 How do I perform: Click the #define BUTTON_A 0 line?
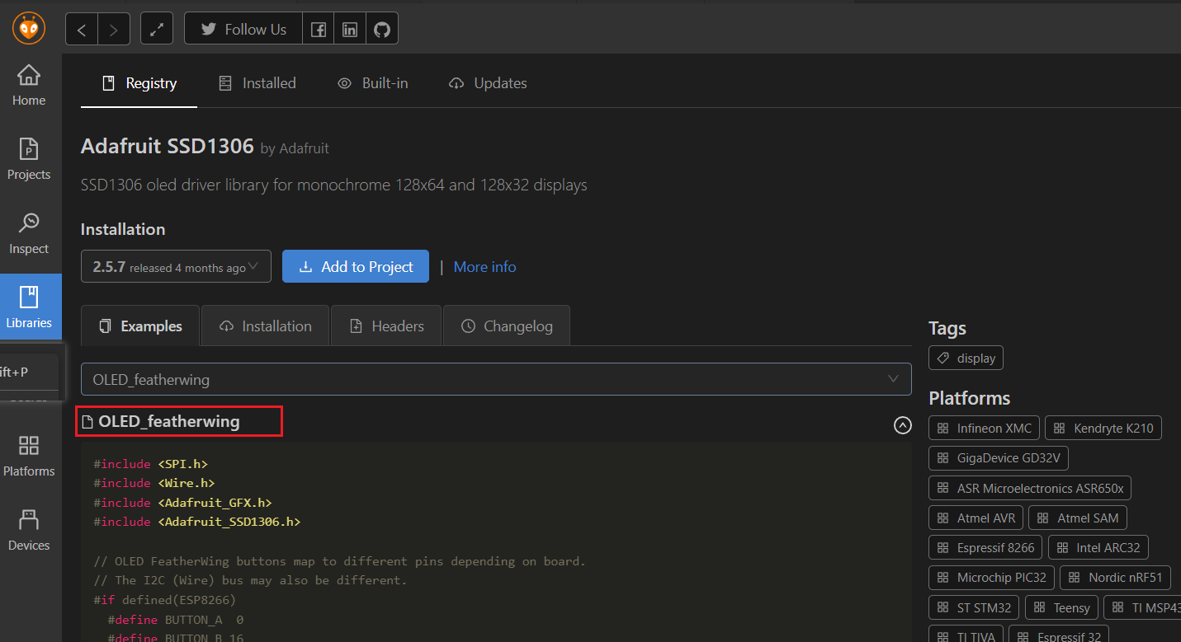point(175,620)
